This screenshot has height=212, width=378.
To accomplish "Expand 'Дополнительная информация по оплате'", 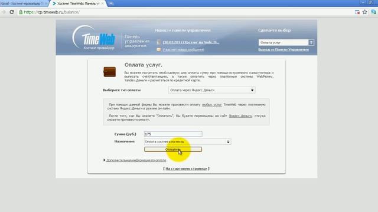I will 136,160.
